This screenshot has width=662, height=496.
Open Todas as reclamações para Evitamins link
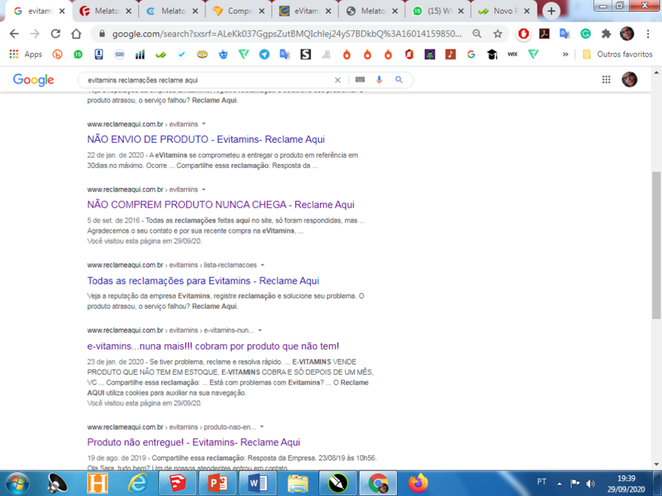click(x=203, y=280)
